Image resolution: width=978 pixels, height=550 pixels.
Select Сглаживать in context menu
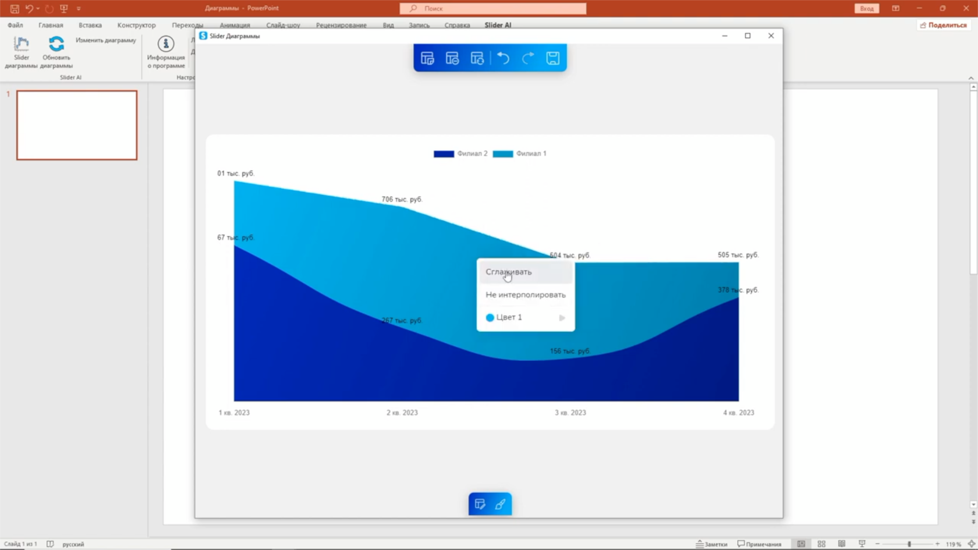(526, 272)
